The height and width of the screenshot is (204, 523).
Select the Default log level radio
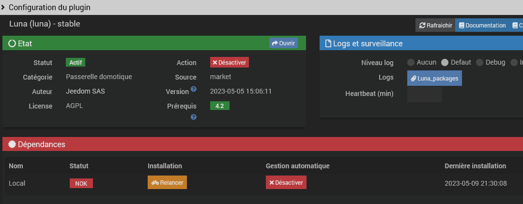click(x=445, y=63)
